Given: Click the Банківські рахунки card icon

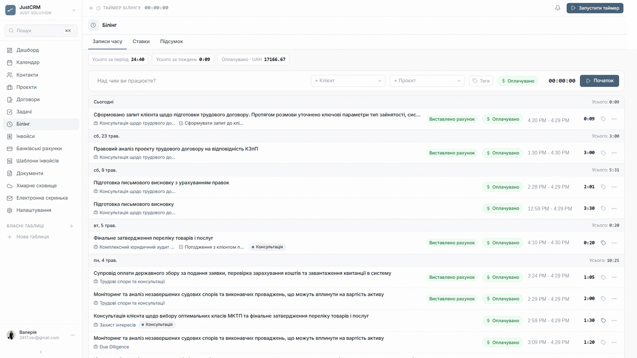Looking at the screenshot, I should point(10,149).
